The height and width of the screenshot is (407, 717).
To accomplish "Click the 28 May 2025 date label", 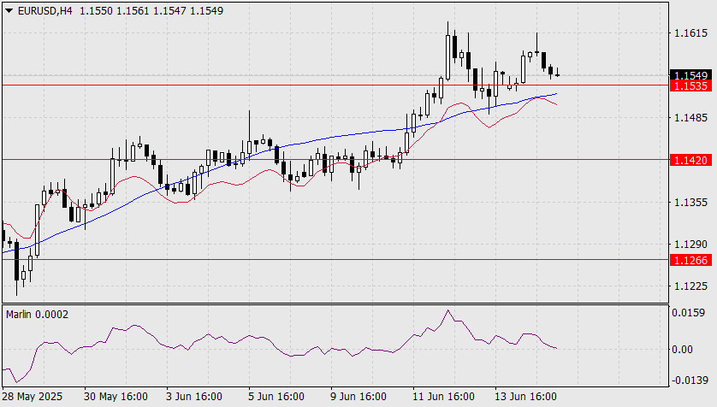I will pyautogui.click(x=33, y=396).
